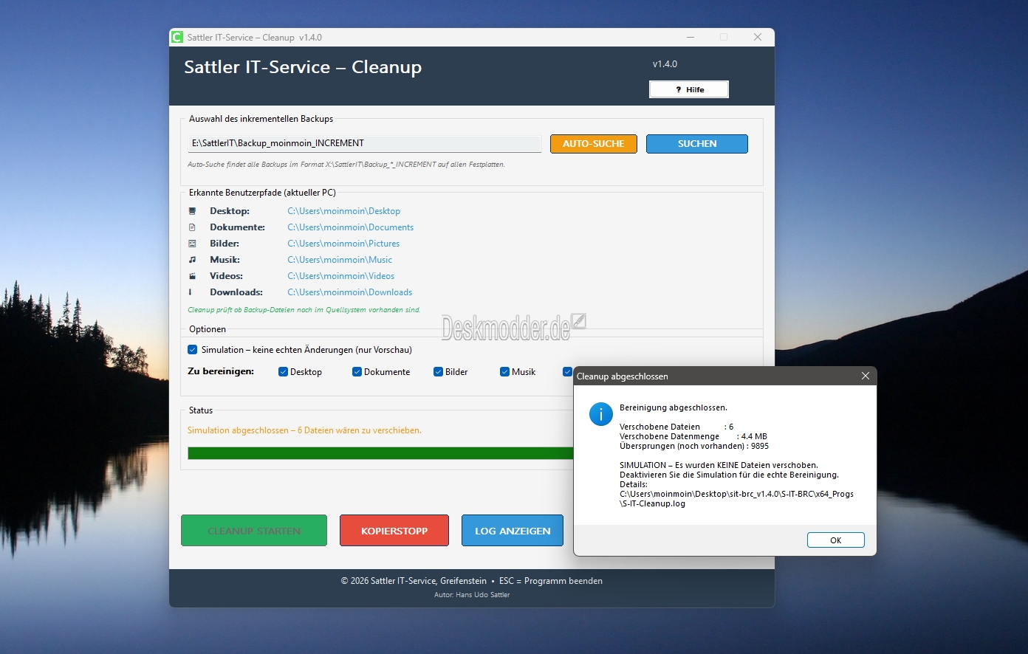Uncheck the Desktop cleanup checkbox

pyautogui.click(x=283, y=372)
